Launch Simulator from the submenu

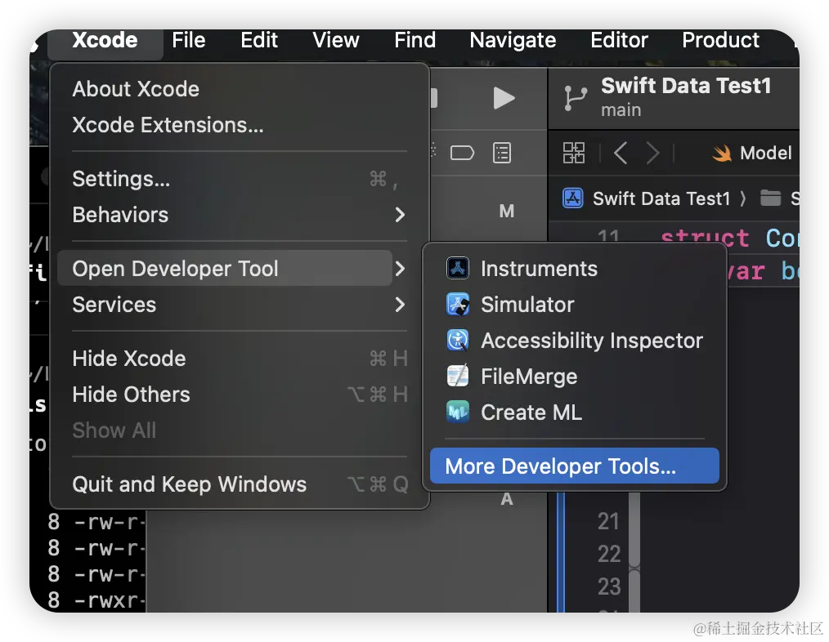coord(575,305)
